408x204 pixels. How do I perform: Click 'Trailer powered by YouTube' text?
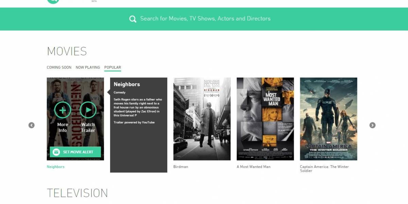click(134, 122)
